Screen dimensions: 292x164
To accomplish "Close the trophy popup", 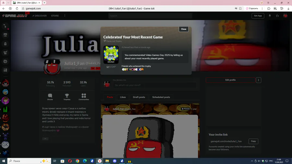I will click(184, 29).
